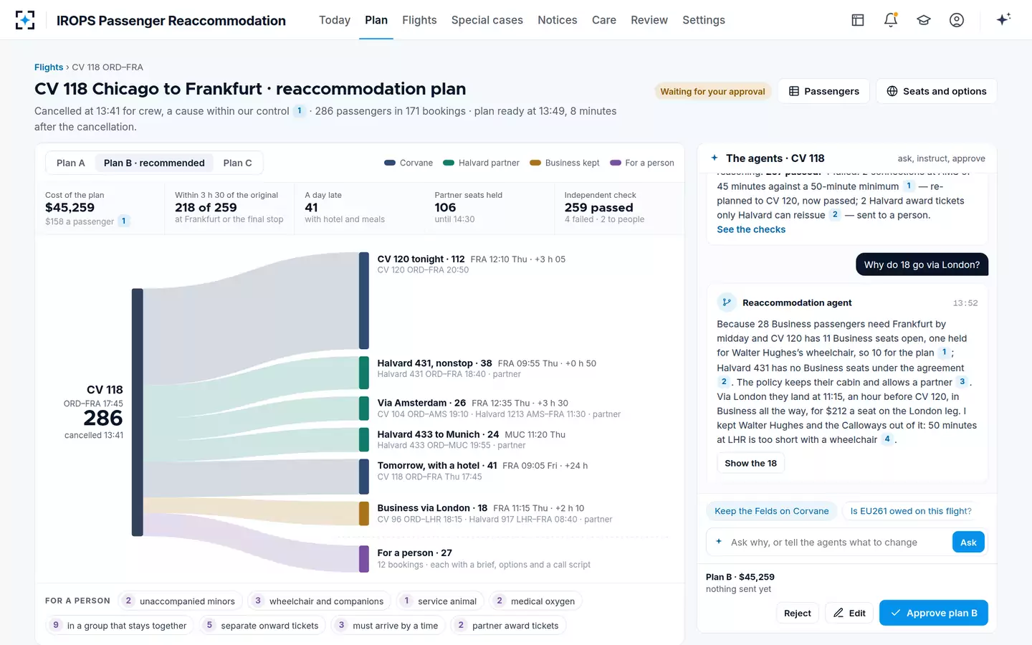
Task: Open the user account icon
Action: (x=957, y=20)
